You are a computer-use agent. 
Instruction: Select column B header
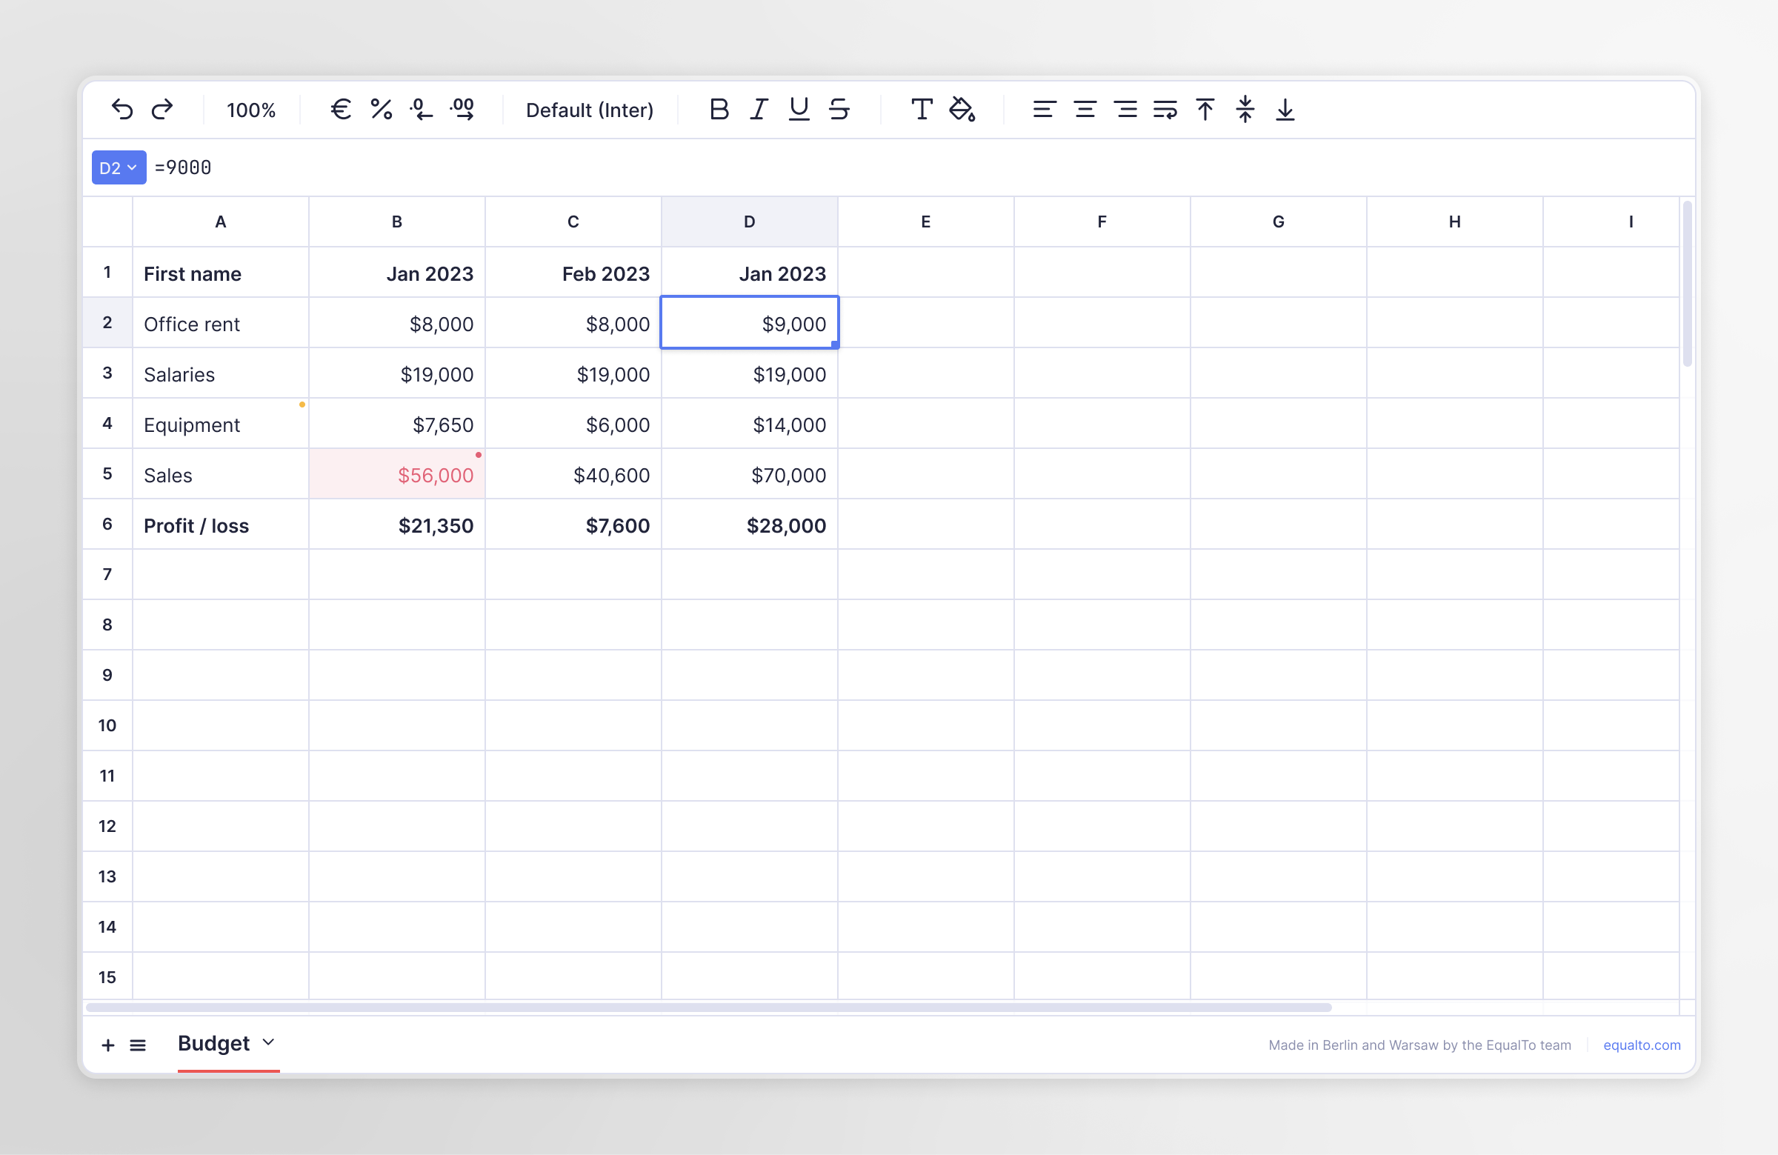396,222
